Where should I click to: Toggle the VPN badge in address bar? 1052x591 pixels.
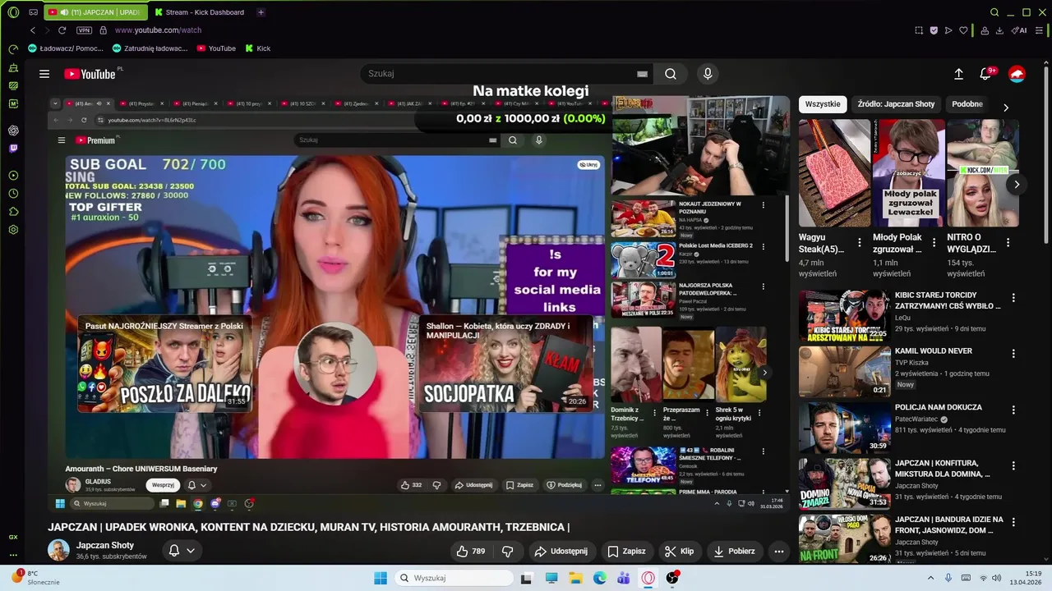84,30
